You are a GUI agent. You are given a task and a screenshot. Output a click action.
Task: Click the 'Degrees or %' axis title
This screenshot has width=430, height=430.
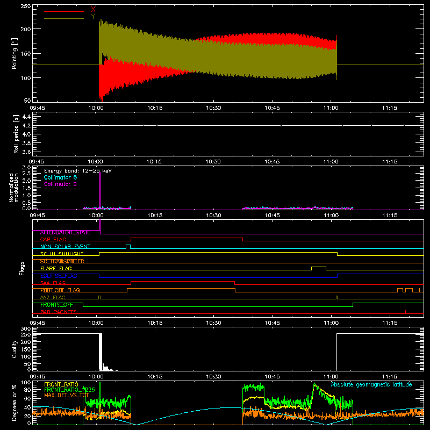point(15,403)
